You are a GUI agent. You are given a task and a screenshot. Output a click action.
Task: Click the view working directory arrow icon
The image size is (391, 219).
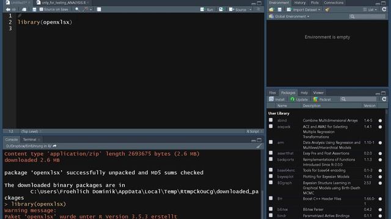click(54, 146)
